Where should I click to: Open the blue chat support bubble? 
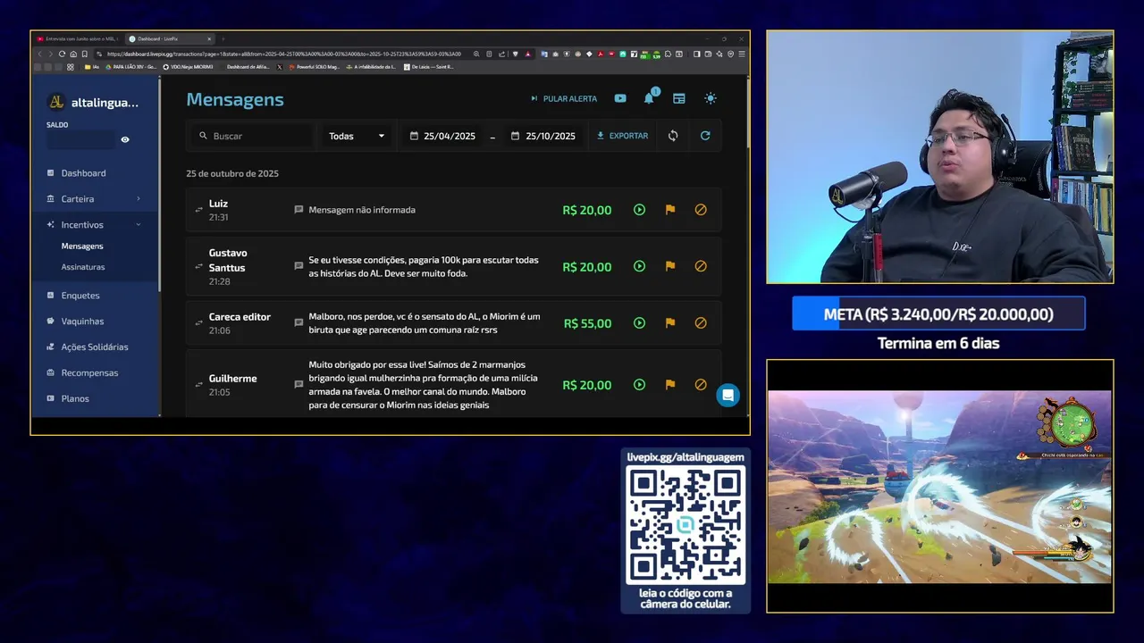[728, 396]
